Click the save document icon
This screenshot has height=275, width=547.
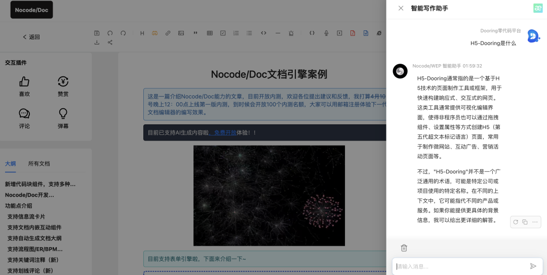pos(97,33)
